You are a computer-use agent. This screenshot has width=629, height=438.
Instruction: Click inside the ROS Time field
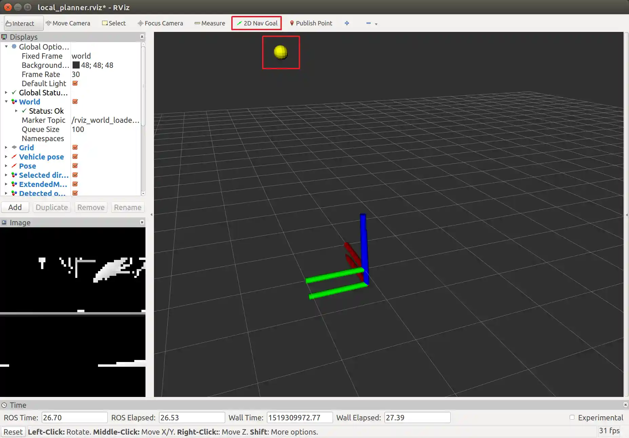click(74, 417)
